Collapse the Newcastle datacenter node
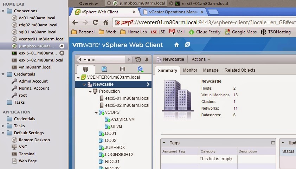 (x=84, y=84)
